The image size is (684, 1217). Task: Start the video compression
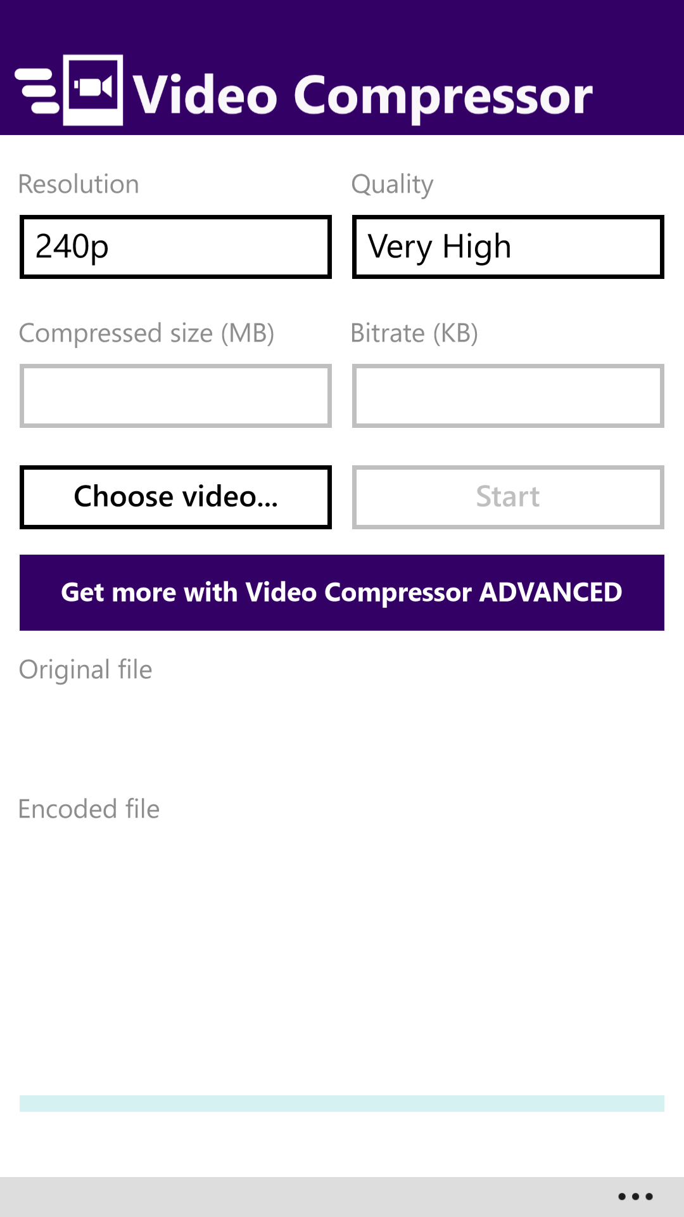click(508, 497)
